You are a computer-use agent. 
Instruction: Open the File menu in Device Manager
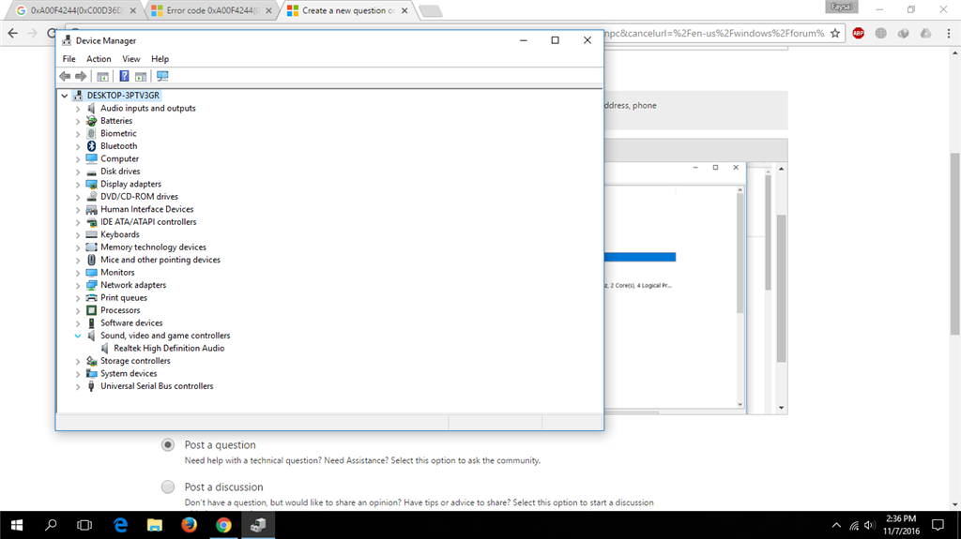(x=69, y=59)
